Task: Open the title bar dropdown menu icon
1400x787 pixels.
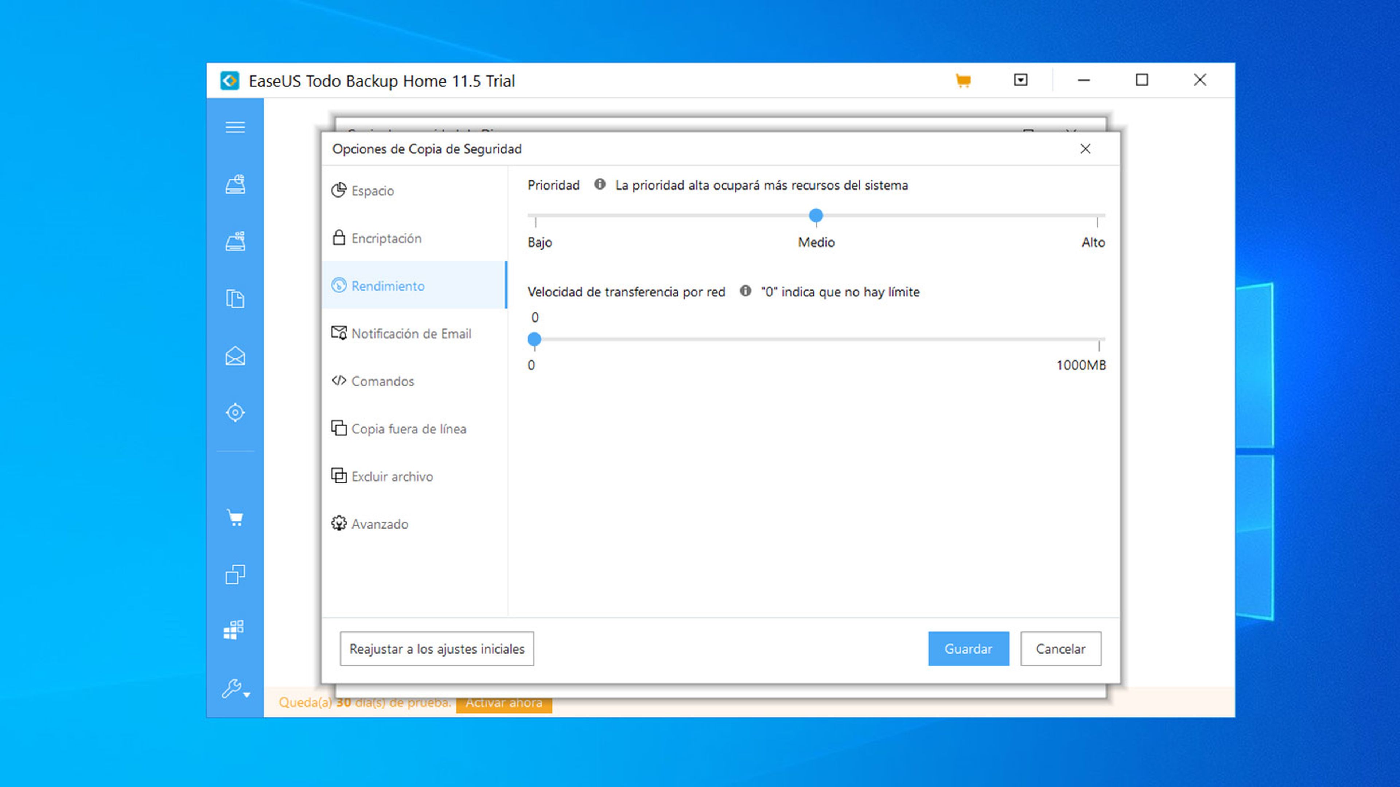Action: point(1020,81)
